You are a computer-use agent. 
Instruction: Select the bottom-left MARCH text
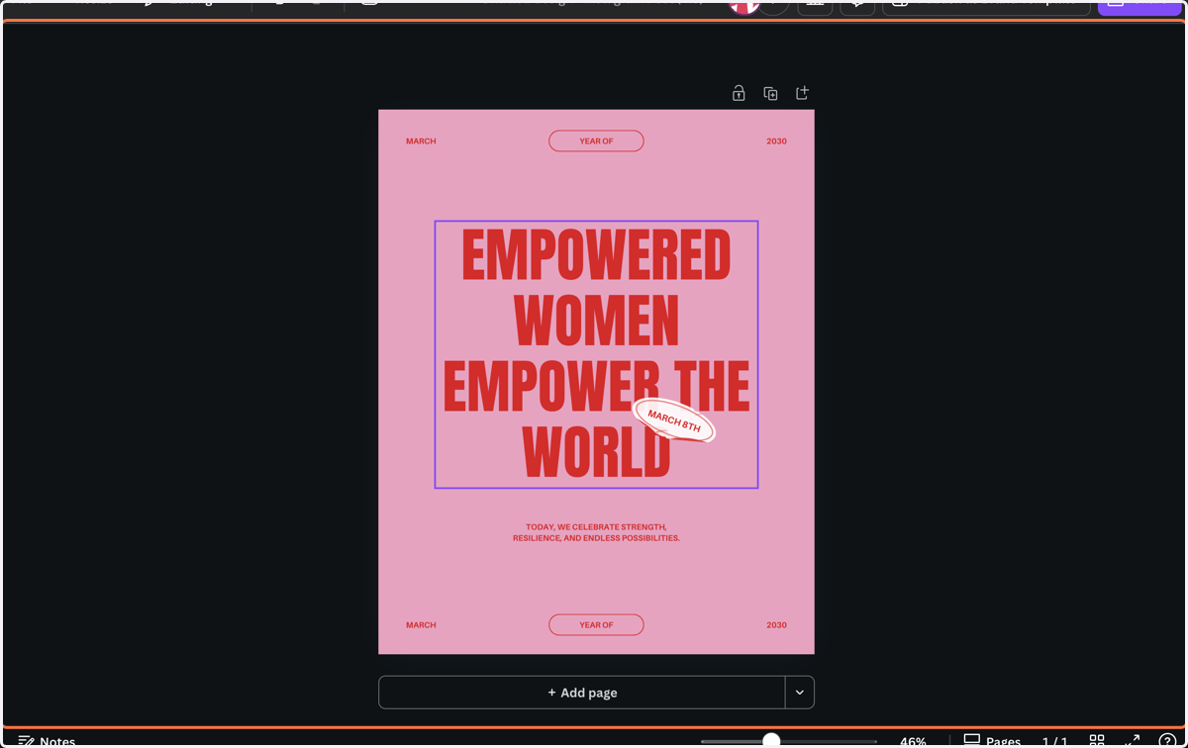click(x=421, y=625)
